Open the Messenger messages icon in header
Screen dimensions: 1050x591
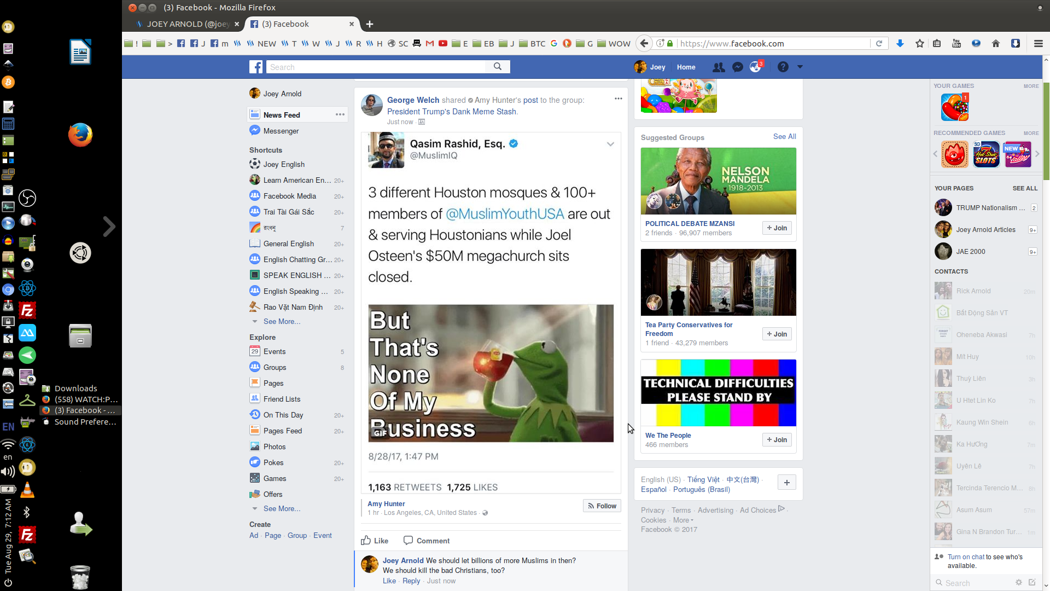(738, 67)
